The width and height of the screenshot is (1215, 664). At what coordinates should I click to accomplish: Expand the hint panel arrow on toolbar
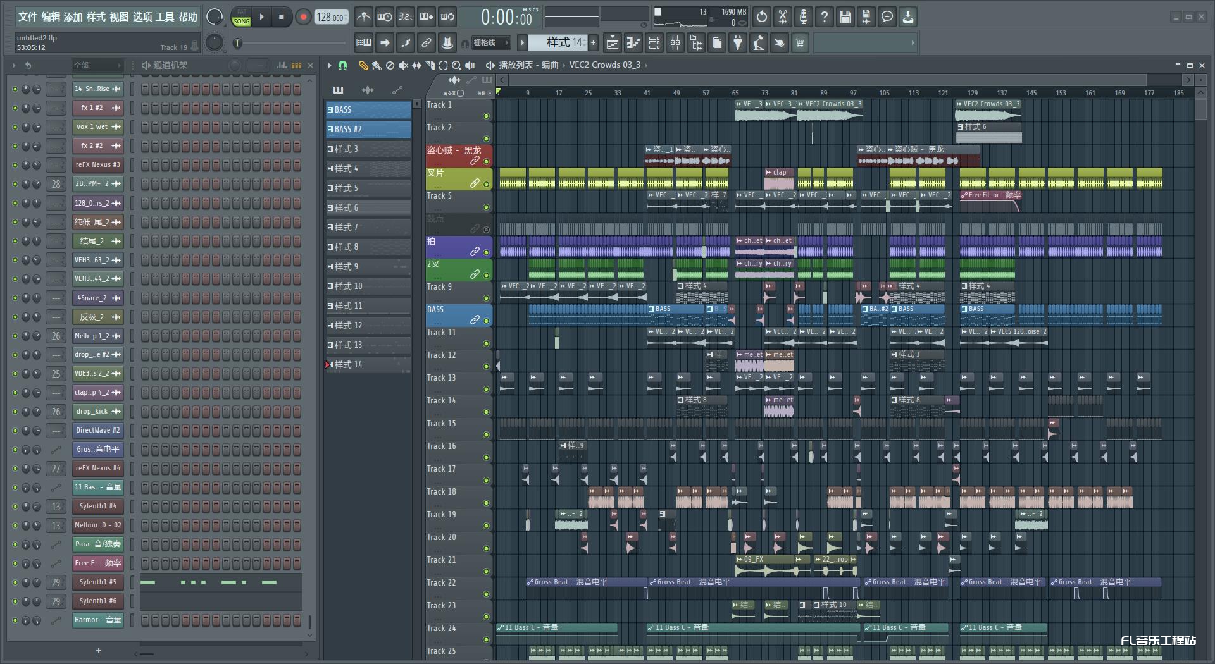(x=913, y=43)
